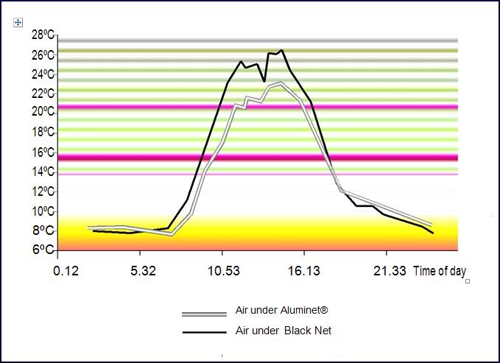This screenshot has height=363, width=500.
Task: Select the 14ºC temperature axis label
Action: click(x=43, y=172)
